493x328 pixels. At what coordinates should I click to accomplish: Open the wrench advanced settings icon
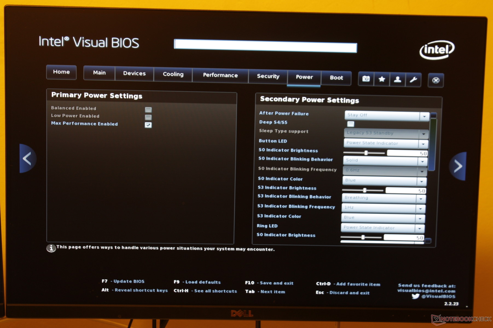point(413,80)
